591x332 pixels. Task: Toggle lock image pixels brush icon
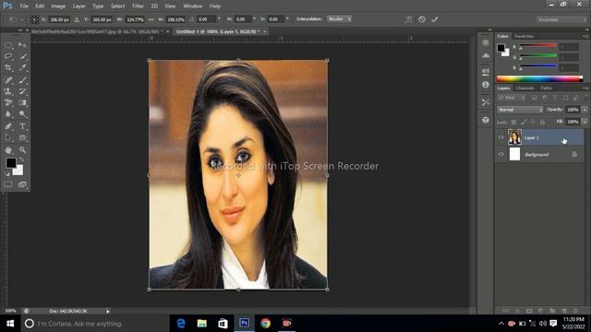[524, 122]
